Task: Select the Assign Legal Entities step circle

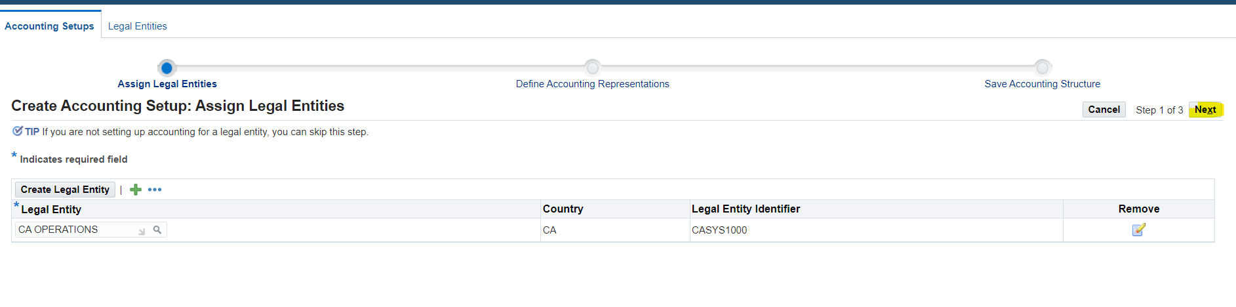Action: [167, 68]
